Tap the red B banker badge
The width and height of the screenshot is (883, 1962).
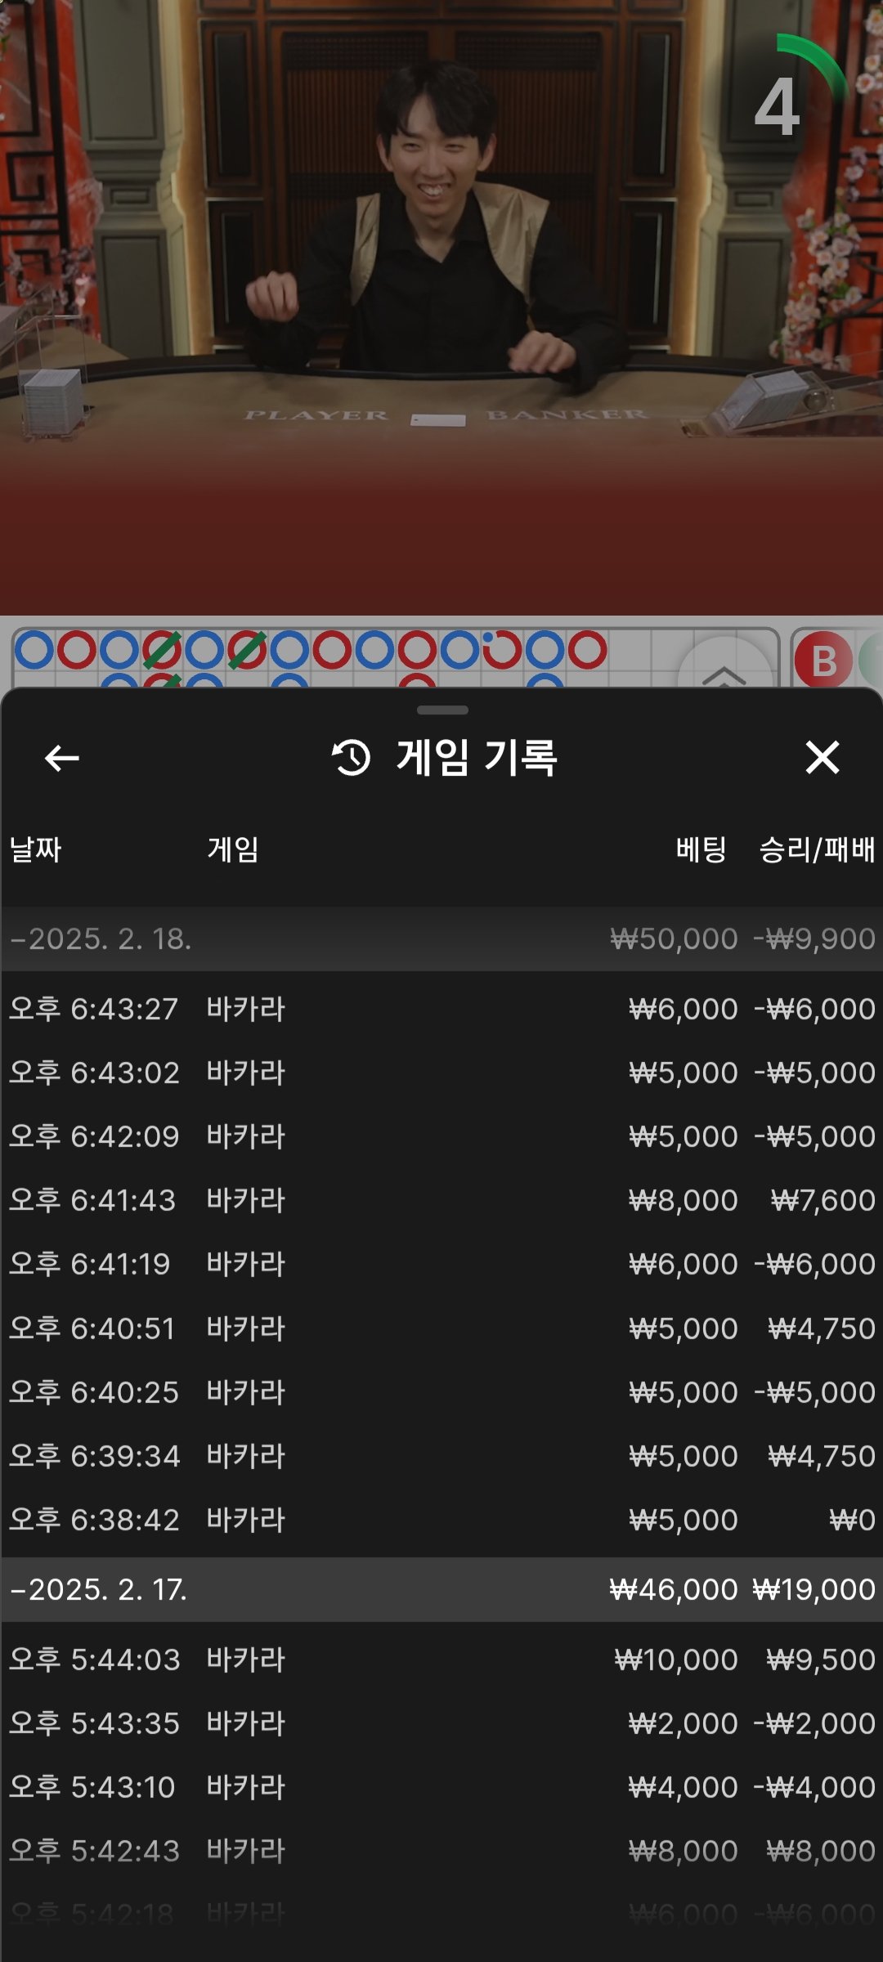[x=823, y=661]
